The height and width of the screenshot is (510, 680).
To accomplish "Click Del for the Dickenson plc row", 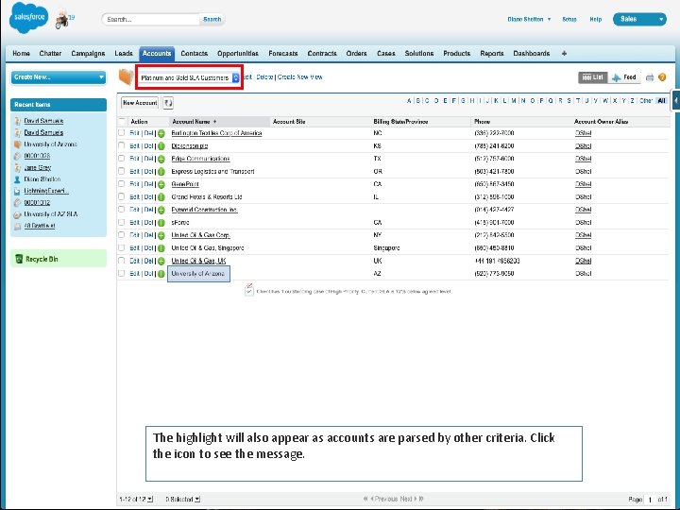I will (149, 145).
